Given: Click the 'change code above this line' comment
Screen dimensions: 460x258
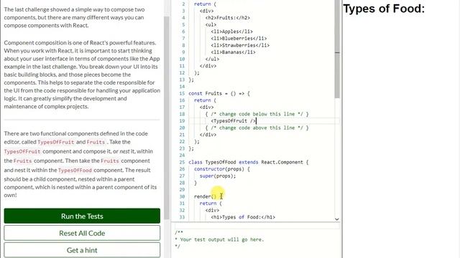Looking at the screenshot, I should pyautogui.click(x=257, y=128).
